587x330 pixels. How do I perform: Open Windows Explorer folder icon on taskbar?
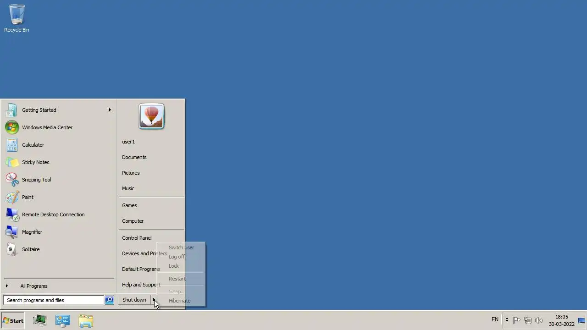86,321
